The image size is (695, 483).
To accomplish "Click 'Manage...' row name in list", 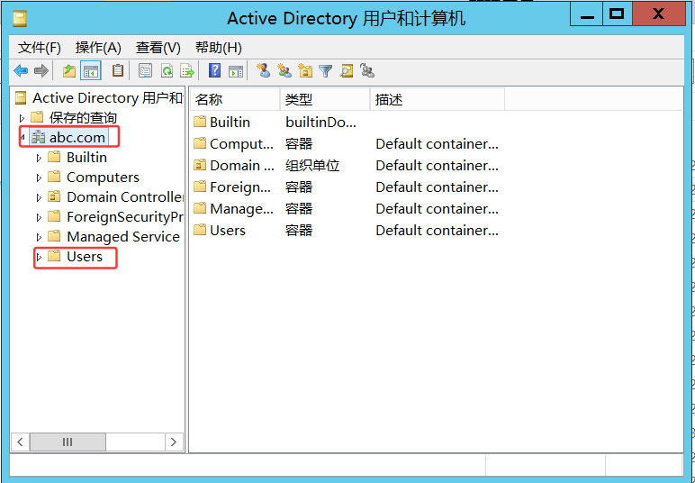I will 241,208.
